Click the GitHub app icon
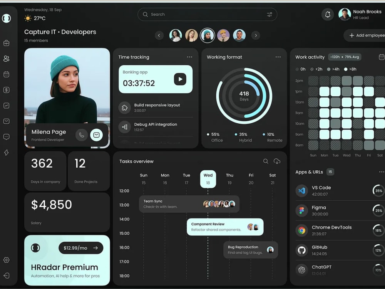This screenshot has height=289, width=385. pyautogui.click(x=301, y=250)
